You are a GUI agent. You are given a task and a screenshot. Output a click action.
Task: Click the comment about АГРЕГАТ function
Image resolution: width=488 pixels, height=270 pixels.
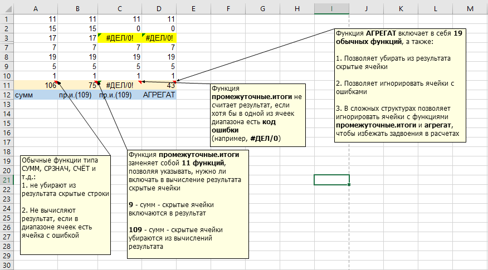click(x=400, y=86)
